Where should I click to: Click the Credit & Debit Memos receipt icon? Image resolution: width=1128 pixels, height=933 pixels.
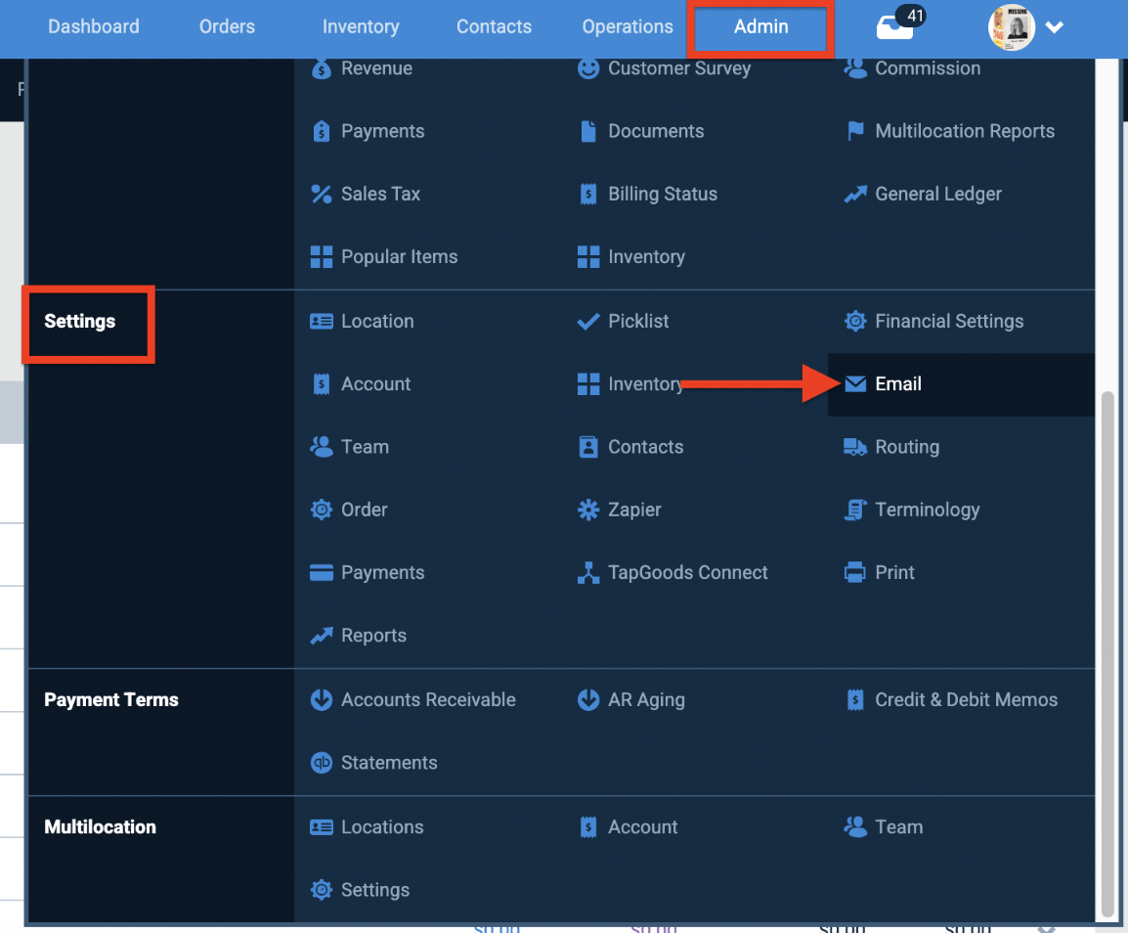[854, 700]
